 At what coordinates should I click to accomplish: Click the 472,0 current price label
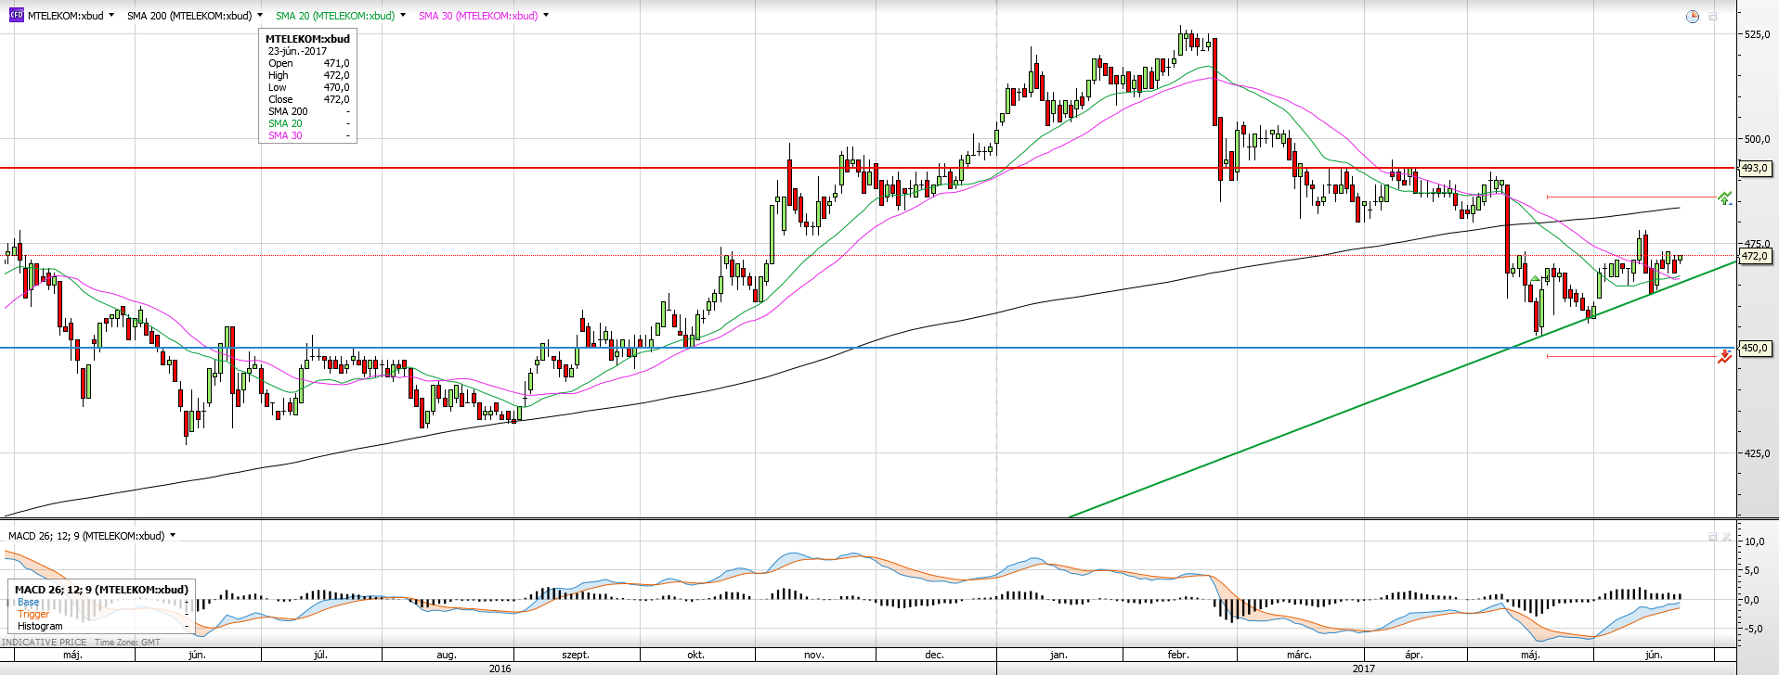[x=1755, y=256]
